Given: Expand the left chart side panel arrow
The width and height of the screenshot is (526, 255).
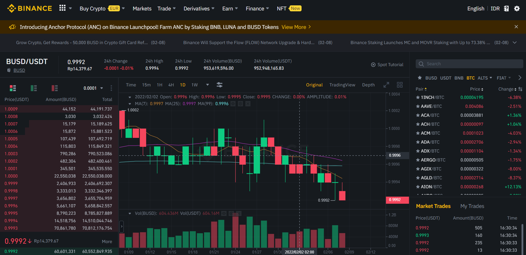Looking at the screenshot, I should pos(122,226).
